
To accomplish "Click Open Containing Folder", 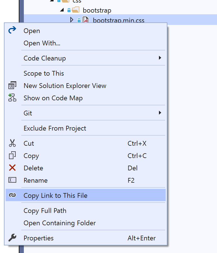I will coord(59,223).
